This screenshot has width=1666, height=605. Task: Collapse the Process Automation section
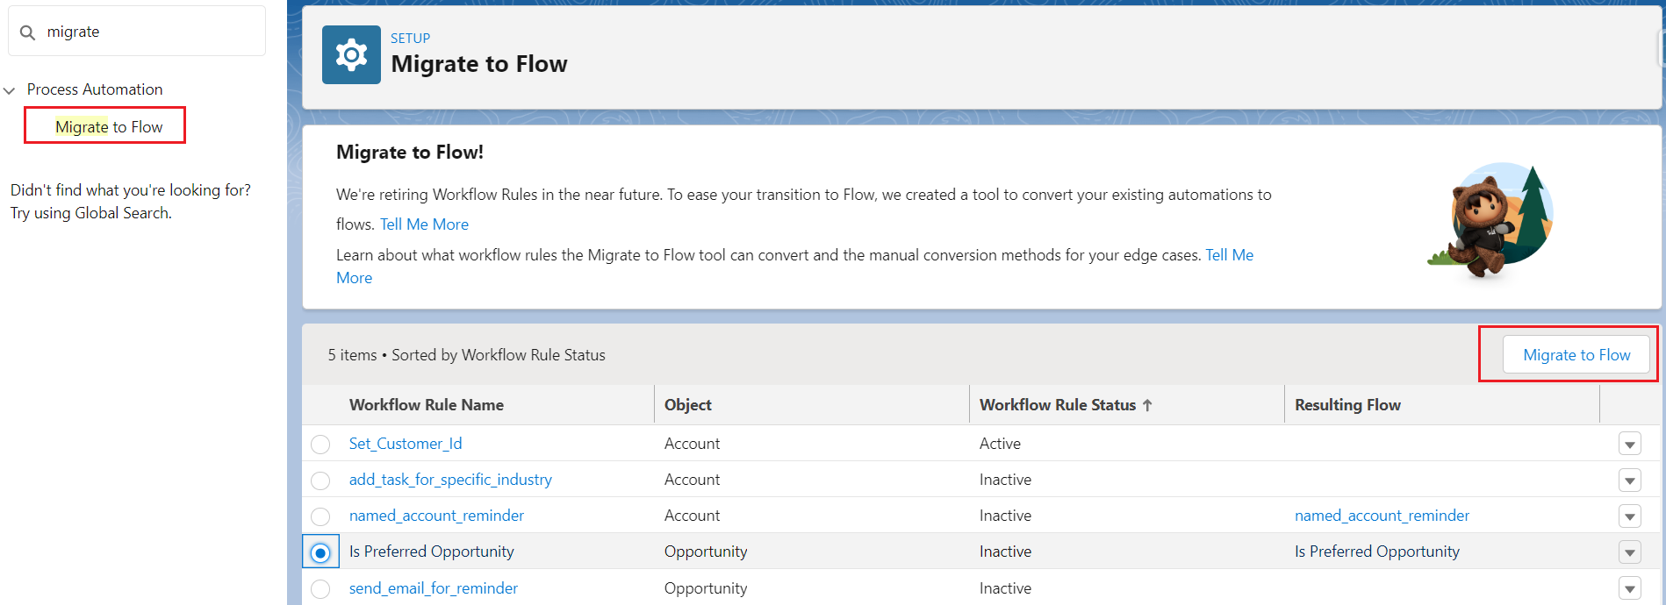[10, 90]
